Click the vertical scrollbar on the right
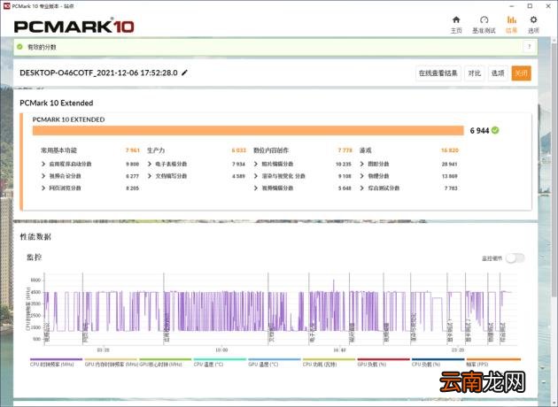The height and width of the screenshot is (407, 558). click(x=554, y=220)
